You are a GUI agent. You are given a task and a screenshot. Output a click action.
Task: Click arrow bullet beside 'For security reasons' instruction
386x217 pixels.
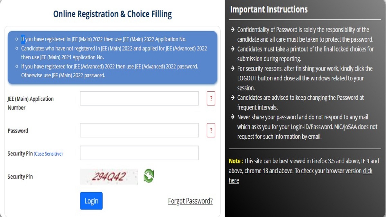tap(232, 68)
